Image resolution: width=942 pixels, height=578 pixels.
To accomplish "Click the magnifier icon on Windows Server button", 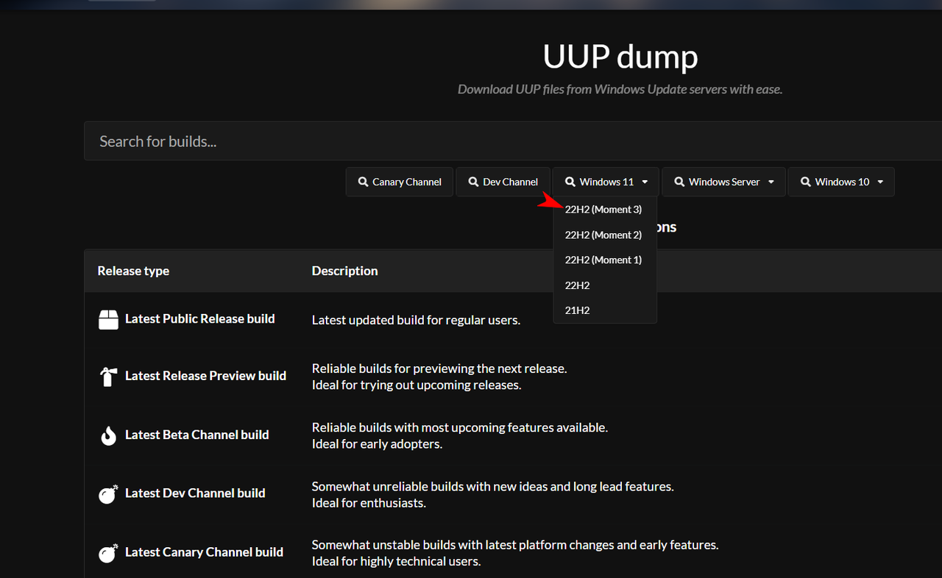I will (679, 182).
